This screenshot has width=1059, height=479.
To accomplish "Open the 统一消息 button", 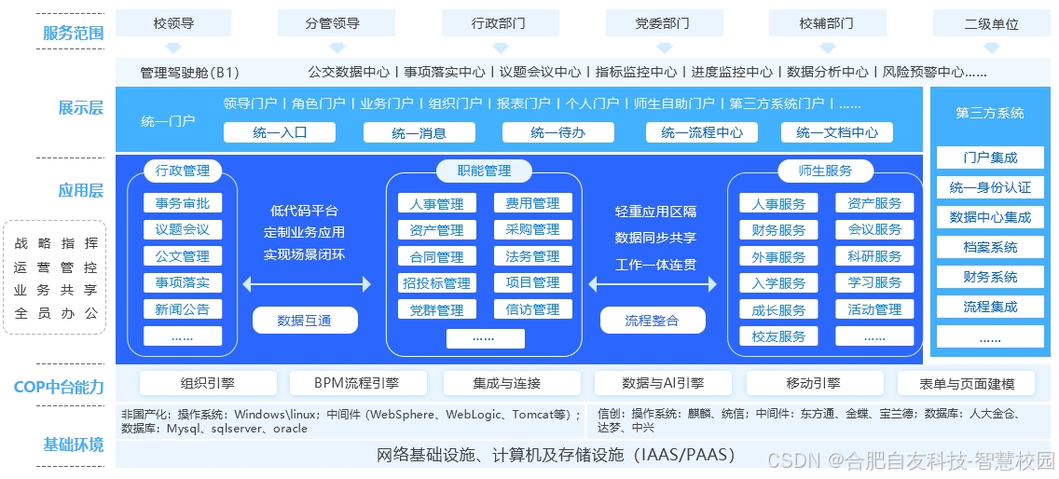I will click(x=419, y=132).
